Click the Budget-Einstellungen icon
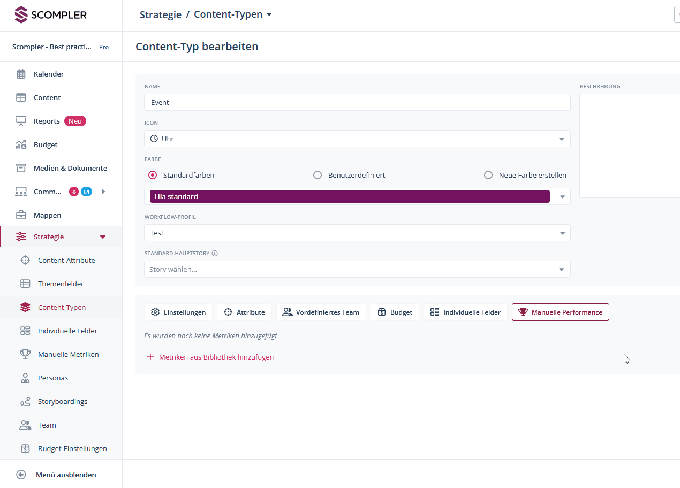This screenshot has height=488, width=680. click(x=25, y=448)
